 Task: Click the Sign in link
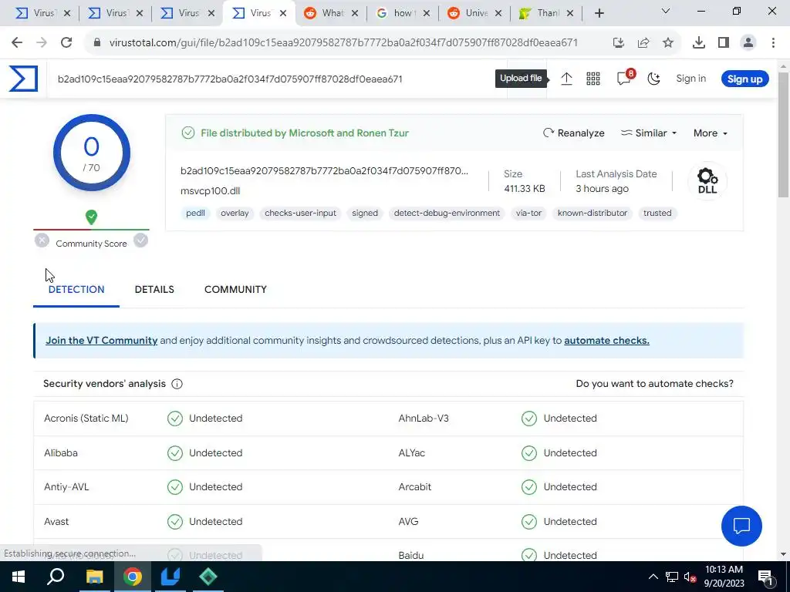click(690, 79)
